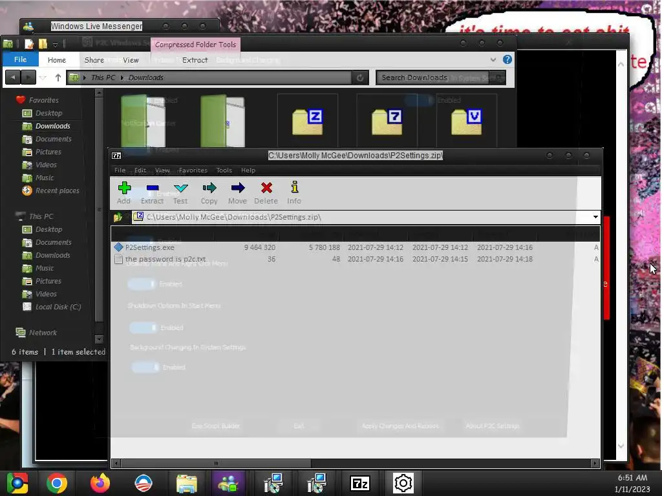The image size is (662, 496).
Task: Open the gear Settings taskbar icon
Action: click(x=403, y=483)
